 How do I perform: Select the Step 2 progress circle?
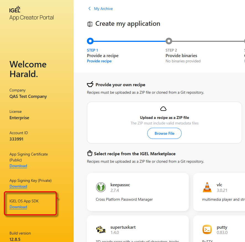point(169,41)
